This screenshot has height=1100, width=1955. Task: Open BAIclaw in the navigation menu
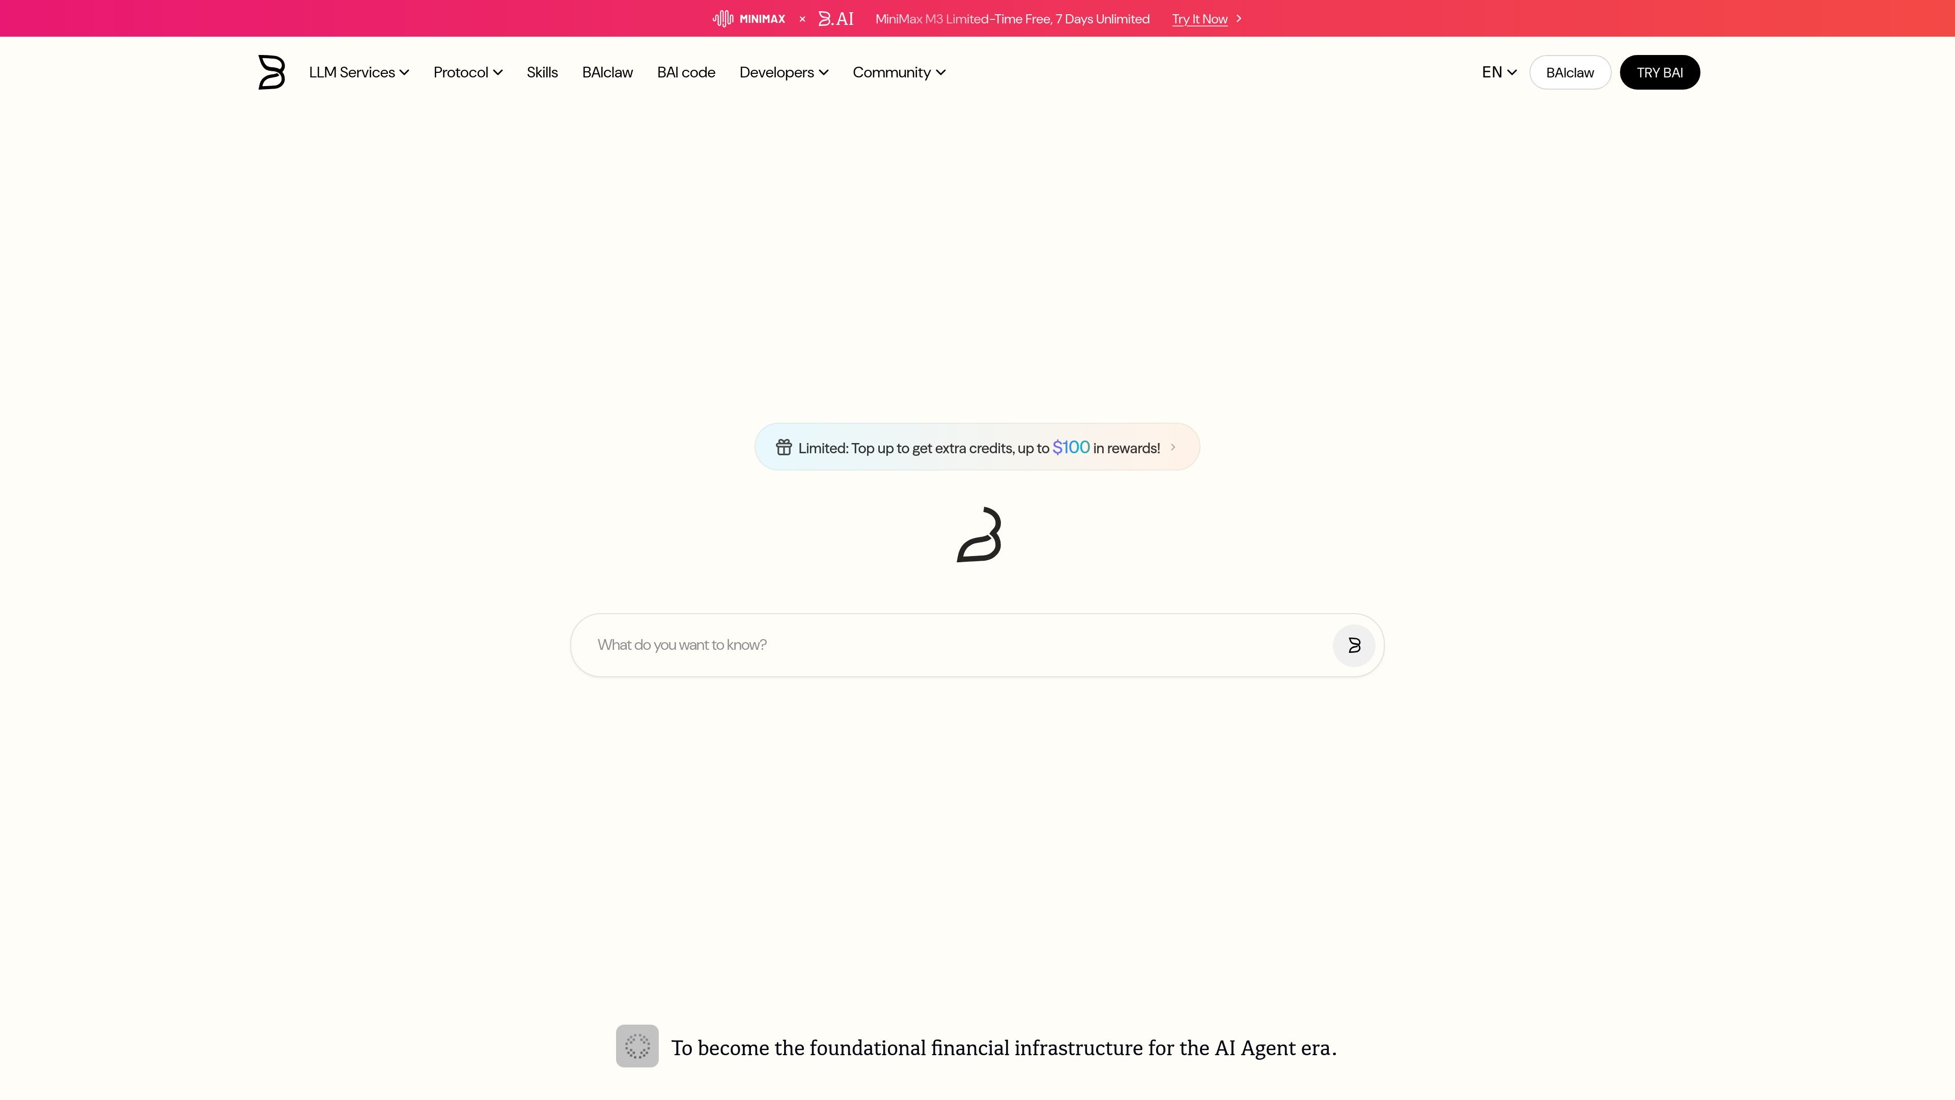[x=607, y=72]
